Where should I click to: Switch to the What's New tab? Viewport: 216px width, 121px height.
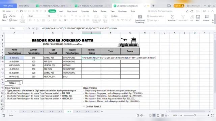(24, 6)
